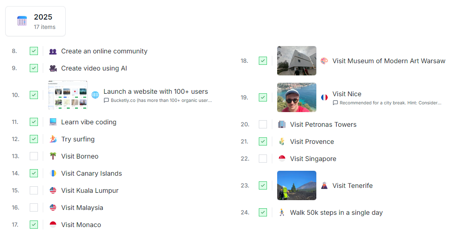Image resolution: width=463 pixels, height=236 pixels.
Task: Click the palm tree icon for Visit Borneo
Action: (53, 157)
